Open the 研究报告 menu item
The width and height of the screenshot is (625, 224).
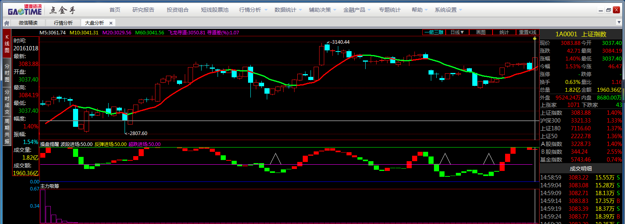(143, 10)
